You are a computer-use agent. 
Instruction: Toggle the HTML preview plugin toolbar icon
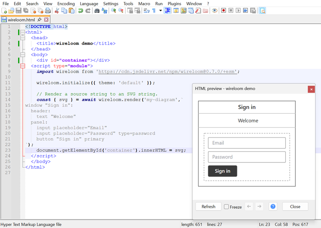point(262,11)
